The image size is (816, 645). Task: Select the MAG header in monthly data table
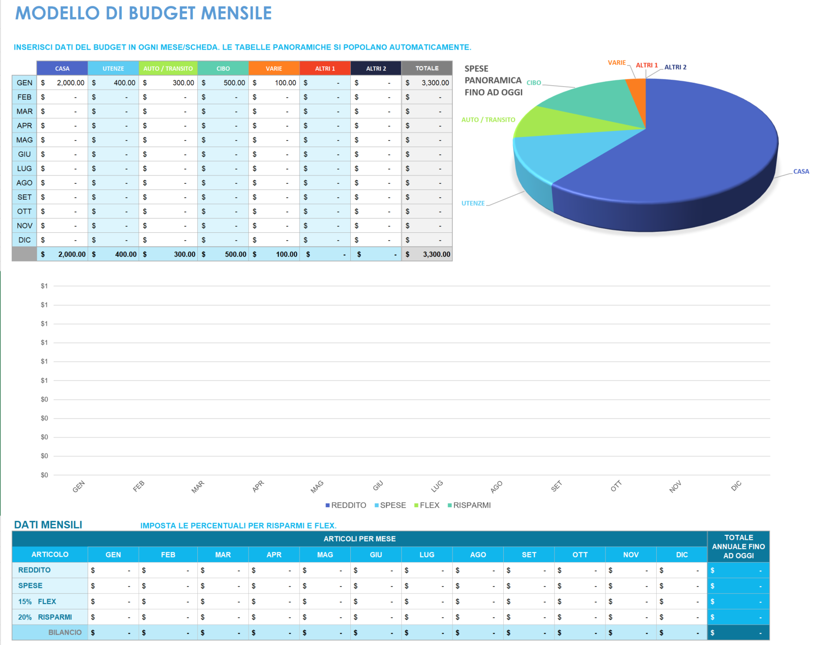[x=325, y=554]
